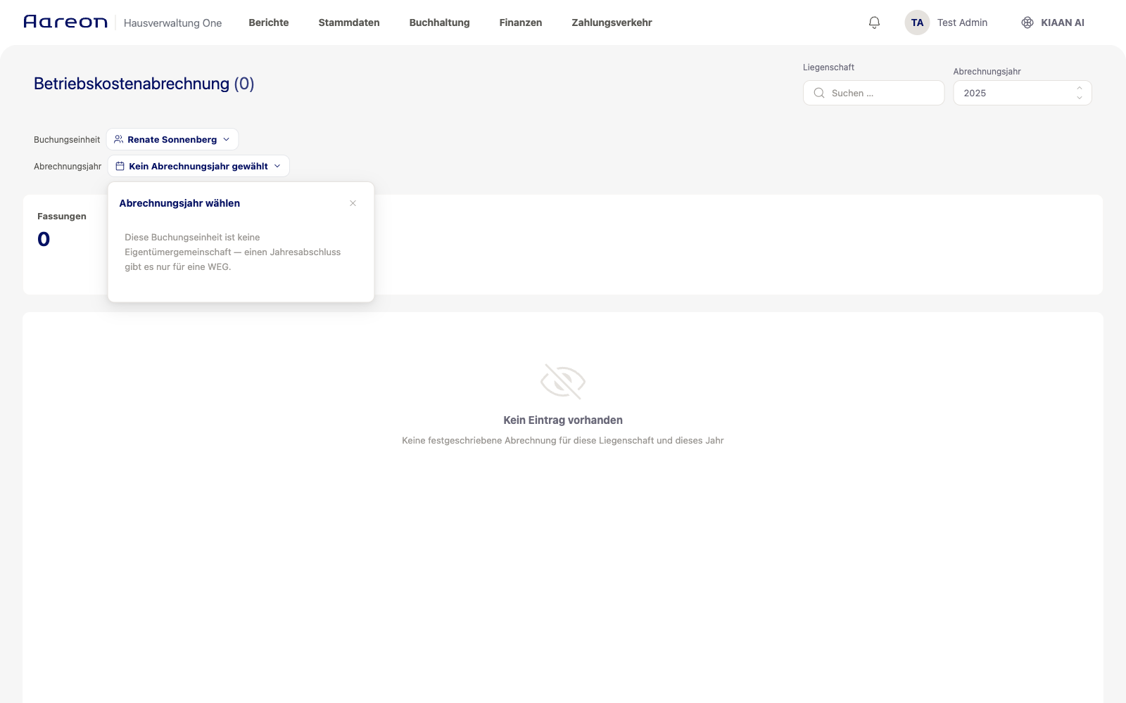The width and height of the screenshot is (1126, 703).
Task: Open the KIAAN AI assistant
Action: 1053,22
